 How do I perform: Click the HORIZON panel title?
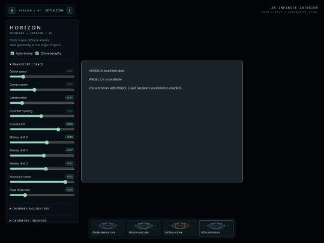(25, 28)
